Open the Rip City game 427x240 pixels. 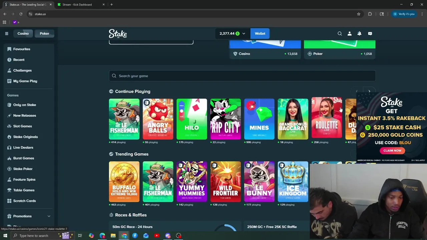(x=226, y=119)
